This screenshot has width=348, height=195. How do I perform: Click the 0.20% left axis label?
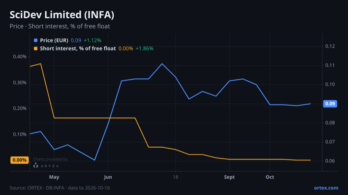pyautogui.click(x=20, y=108)
